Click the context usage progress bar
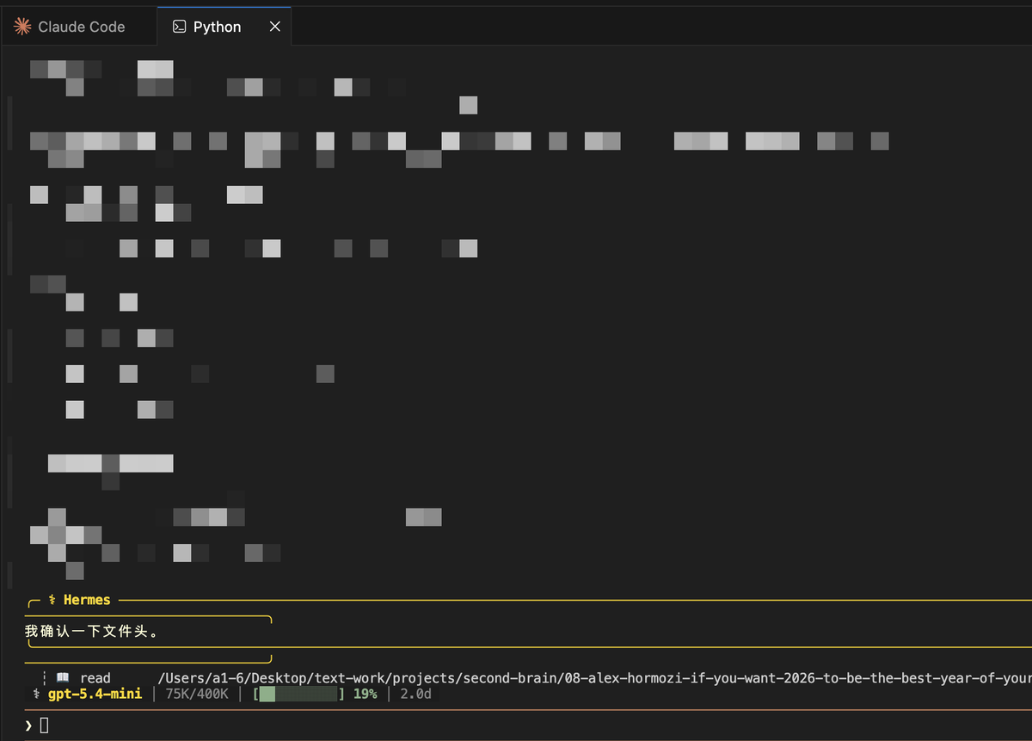1032x741 pixels. pyautogui.click(x=298, y=694)
